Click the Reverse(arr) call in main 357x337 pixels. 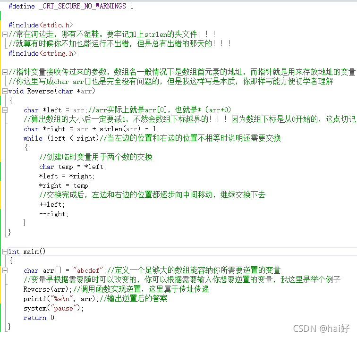47,289
